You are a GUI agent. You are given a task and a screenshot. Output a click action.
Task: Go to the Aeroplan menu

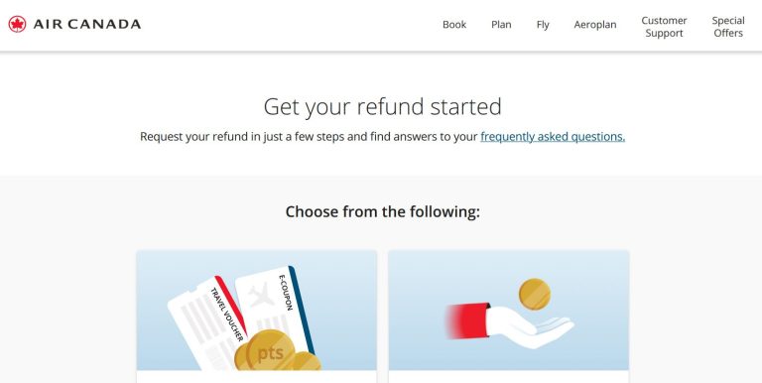click(595, 25)
